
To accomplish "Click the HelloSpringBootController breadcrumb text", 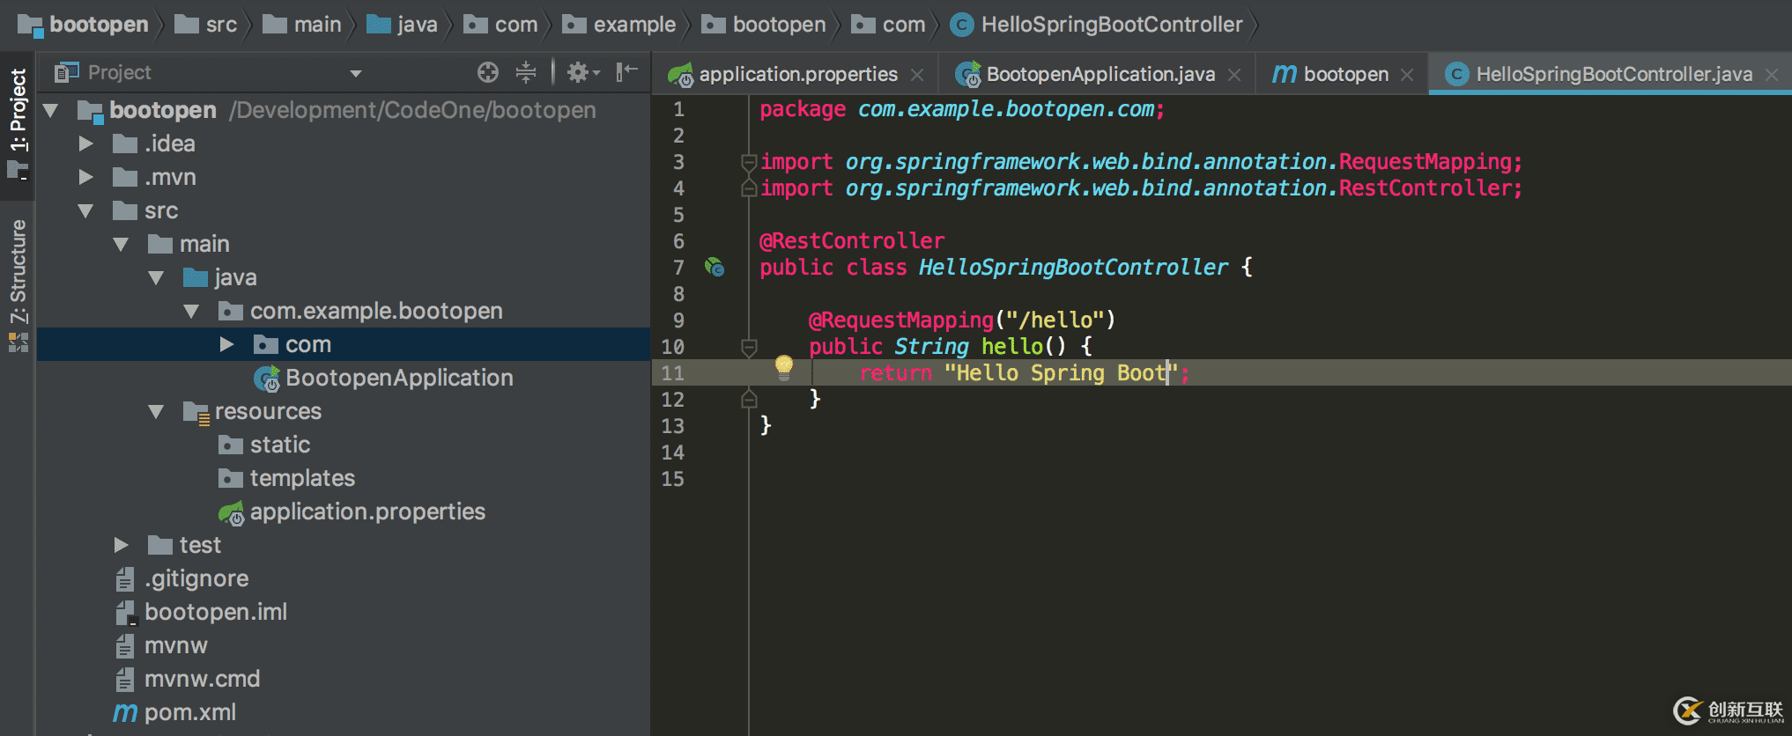I will [1112, 25].
